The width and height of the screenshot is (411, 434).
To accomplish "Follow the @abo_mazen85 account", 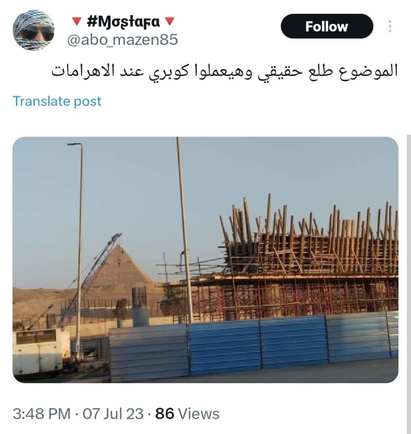I will (x=327, y=26).
